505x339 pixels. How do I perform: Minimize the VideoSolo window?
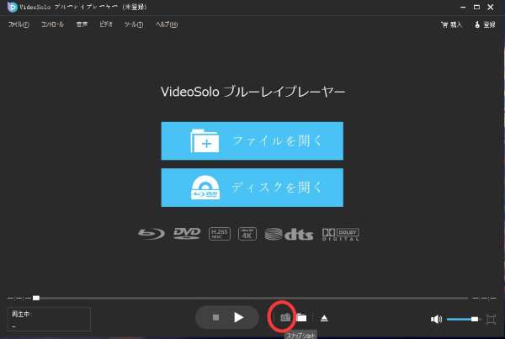(x=463, y=7)
